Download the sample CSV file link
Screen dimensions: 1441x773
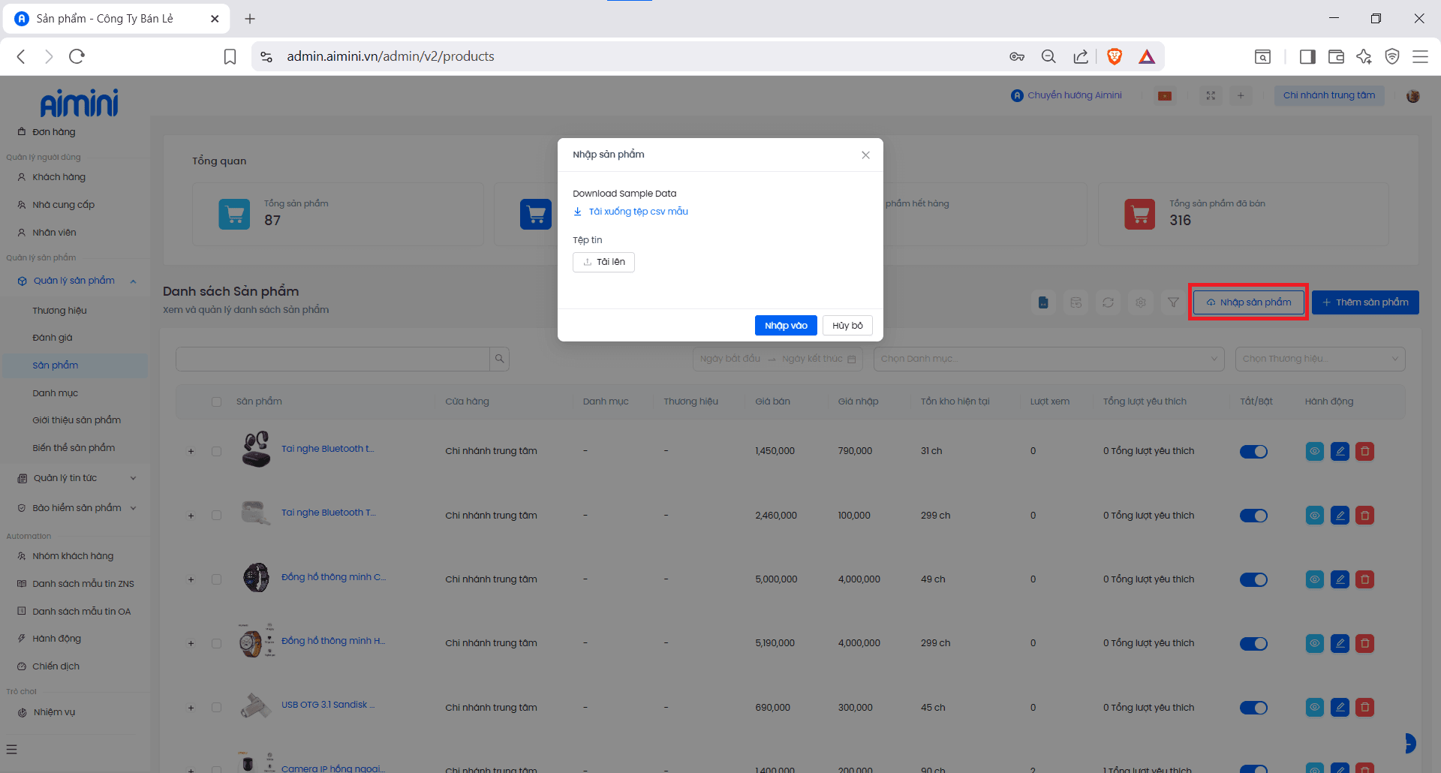pyautogui.click(x=637, y=212)
